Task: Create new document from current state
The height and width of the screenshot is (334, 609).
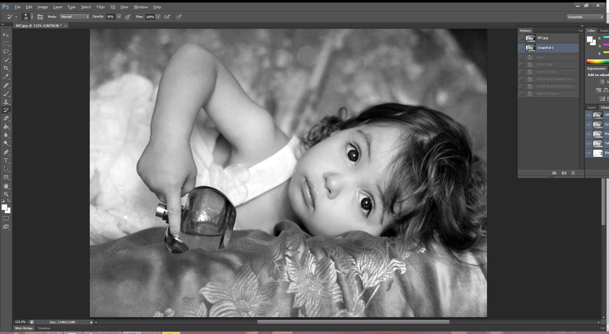Action: coord(554,173)
